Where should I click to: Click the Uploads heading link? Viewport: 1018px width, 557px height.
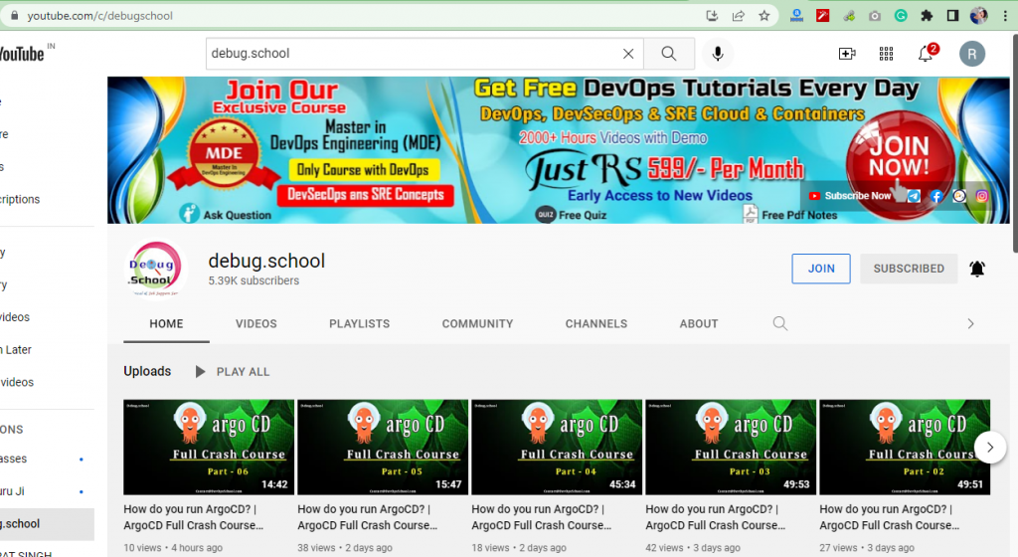147,371
